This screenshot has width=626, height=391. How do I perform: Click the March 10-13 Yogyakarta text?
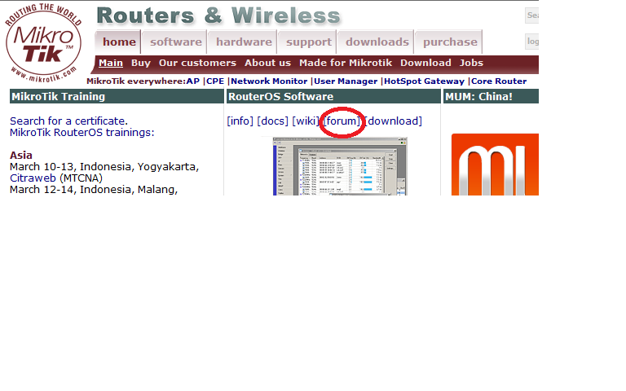click(x=104, y=167)
